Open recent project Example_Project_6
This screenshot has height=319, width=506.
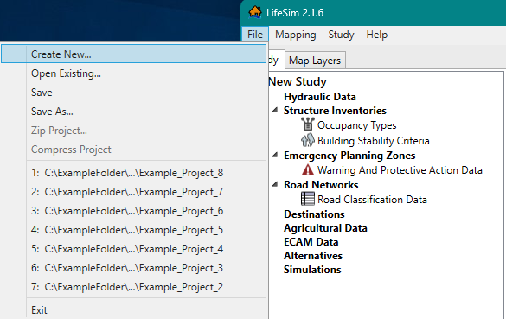click(x=133, y=211)
